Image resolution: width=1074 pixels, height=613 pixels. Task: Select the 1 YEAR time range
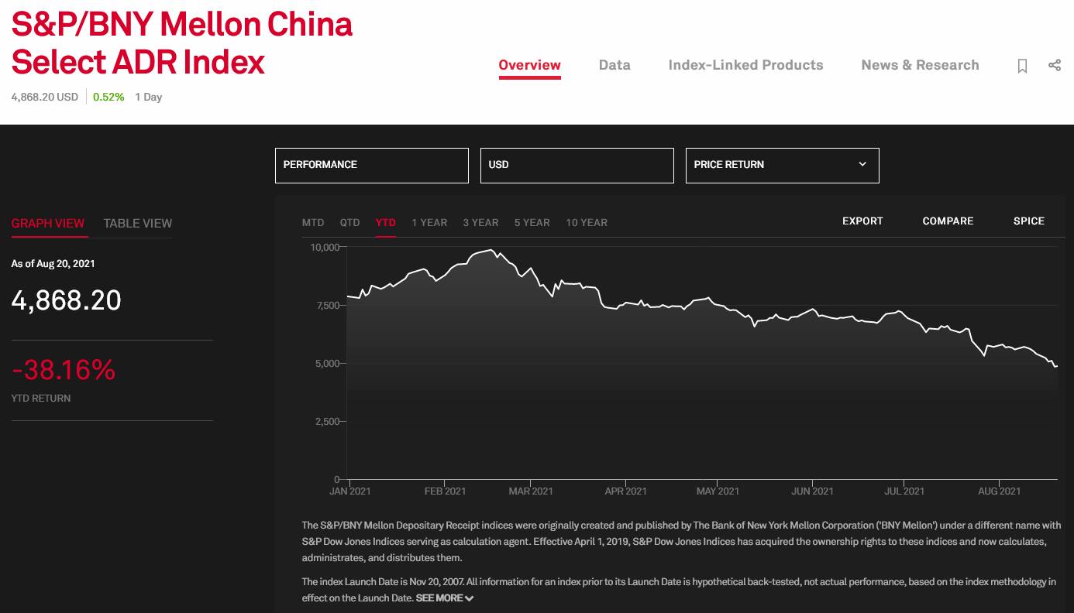tap(429, 222)
